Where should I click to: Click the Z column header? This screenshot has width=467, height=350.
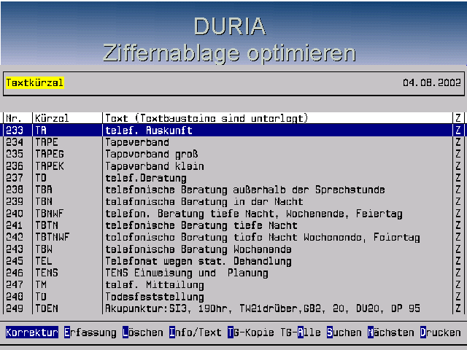[x=458, y=118]
